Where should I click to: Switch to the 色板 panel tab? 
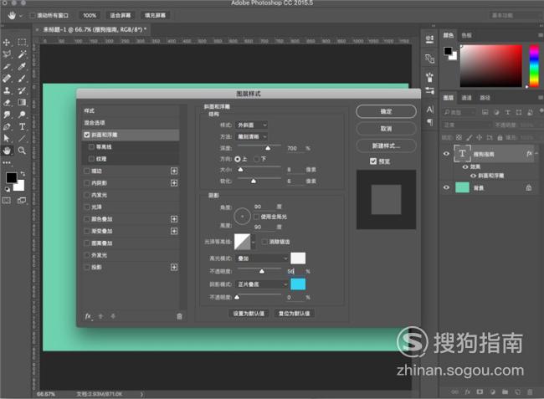point(467,35)
